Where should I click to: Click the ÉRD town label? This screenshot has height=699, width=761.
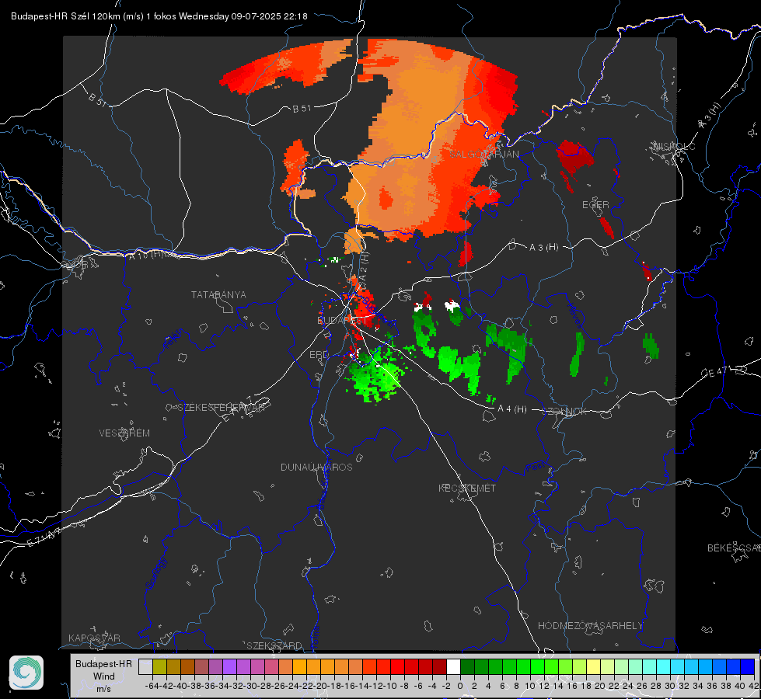pyautogui.click(x=319, y=355)
